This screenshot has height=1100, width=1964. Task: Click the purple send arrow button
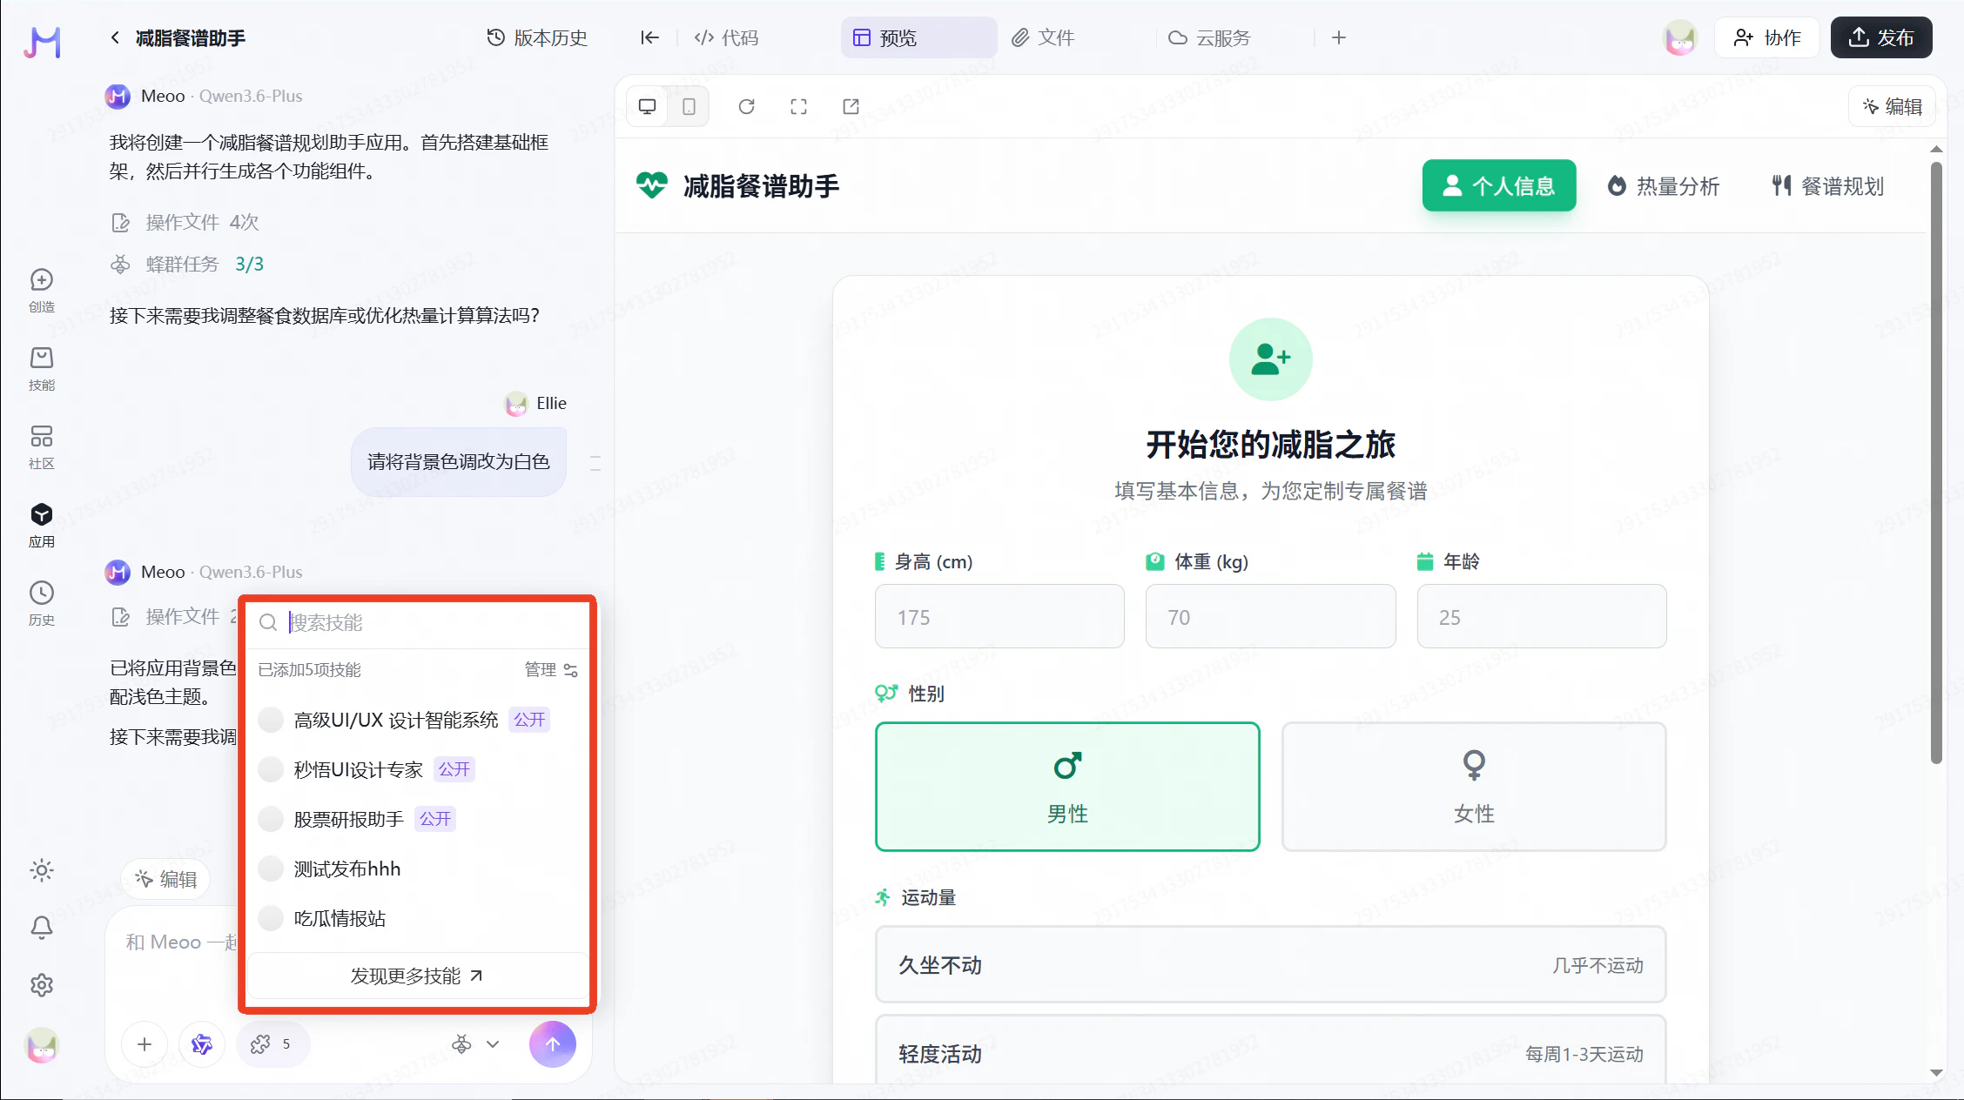tap(552, 1043)
